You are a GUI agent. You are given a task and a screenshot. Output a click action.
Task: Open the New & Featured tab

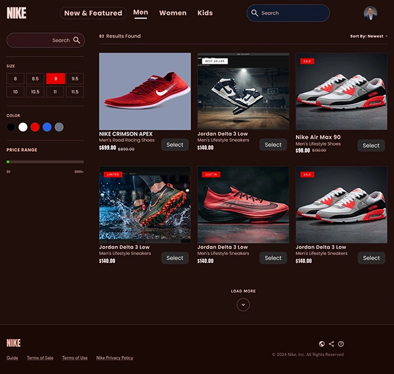point(93,13)
